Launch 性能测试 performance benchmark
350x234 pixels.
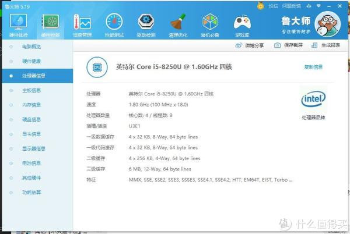pyautogui.click(x=114, y=25)
